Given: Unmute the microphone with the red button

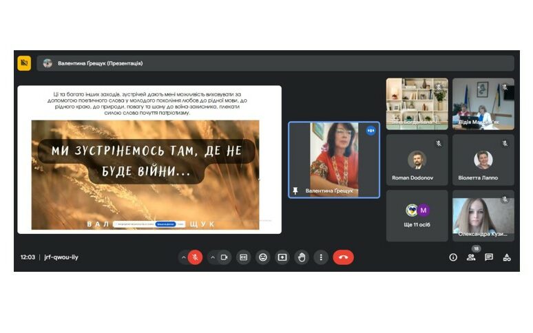Looking at the screenshot, I should tap(195, 257).
